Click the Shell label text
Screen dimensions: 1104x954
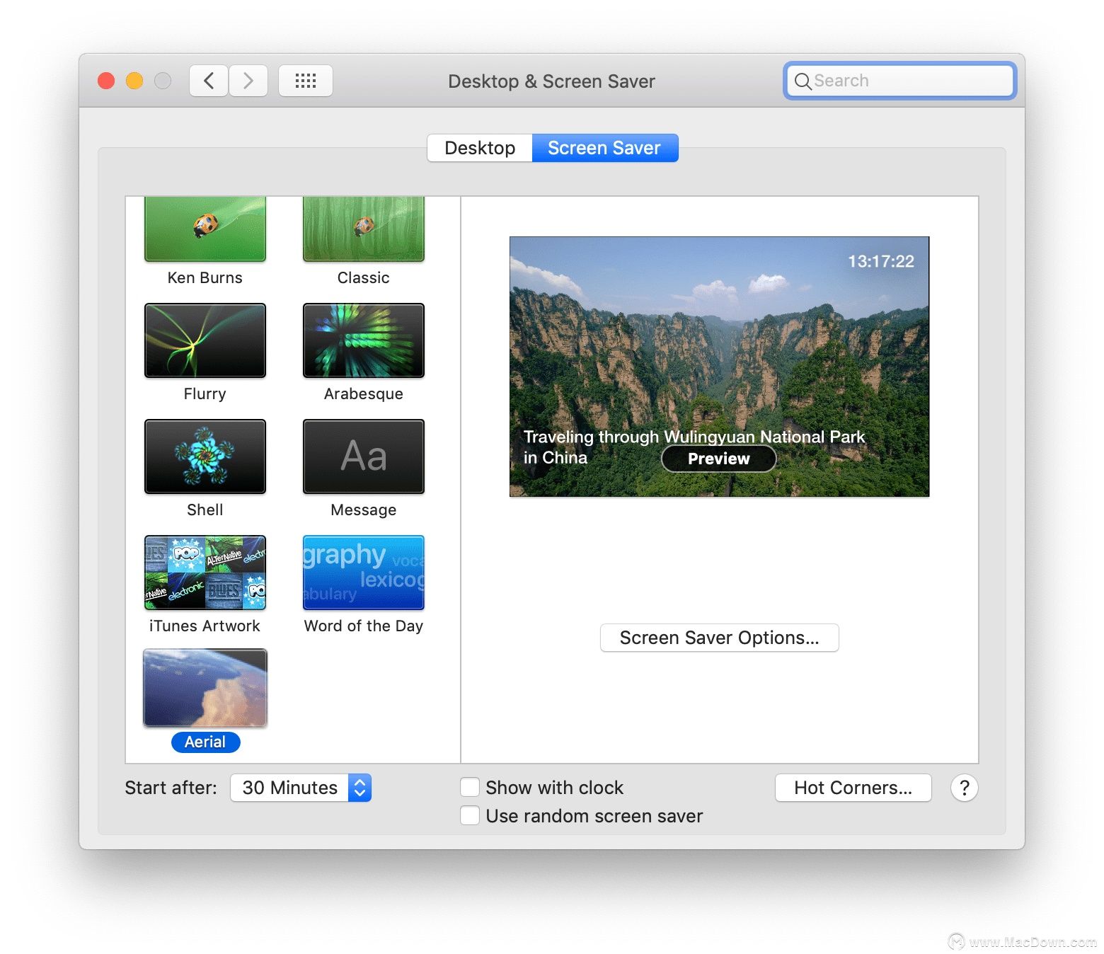pyautogui.click(x=205, y=510)
